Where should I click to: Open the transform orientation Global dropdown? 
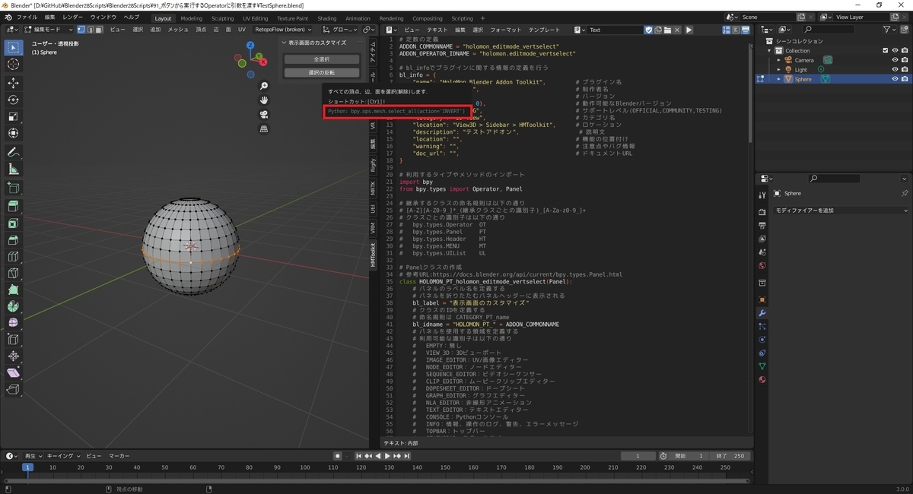tap(341, 30)
